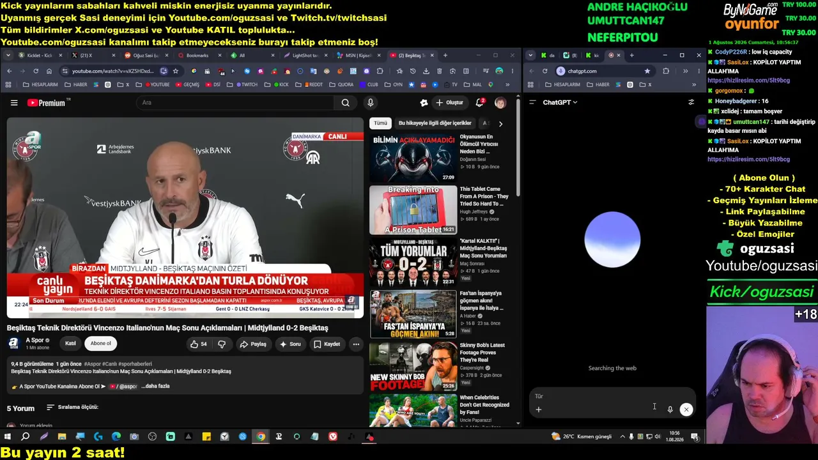The width and height of the screenshot is (818, 460).
Task: Click the 'Abone ol' subscribe button
Action: 100,344
